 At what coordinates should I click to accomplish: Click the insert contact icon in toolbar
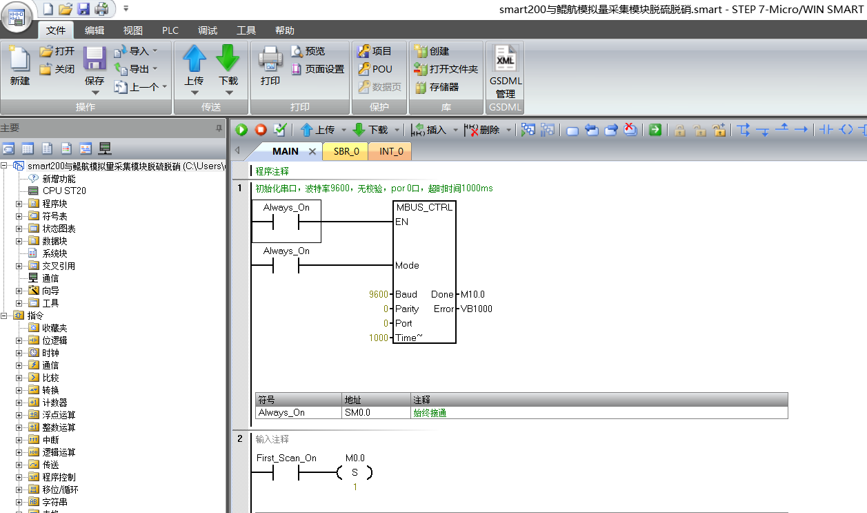tap(827, 130)
